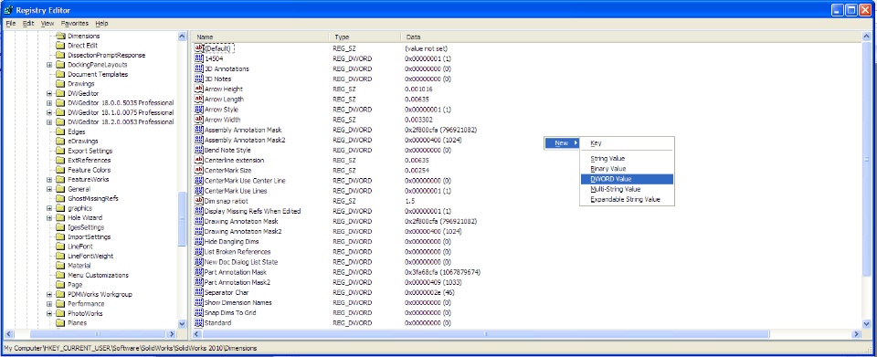877x357 pixels.
Task: Choose Key from the New submenu
Action: pyautogui.click(x=627, y=143)
